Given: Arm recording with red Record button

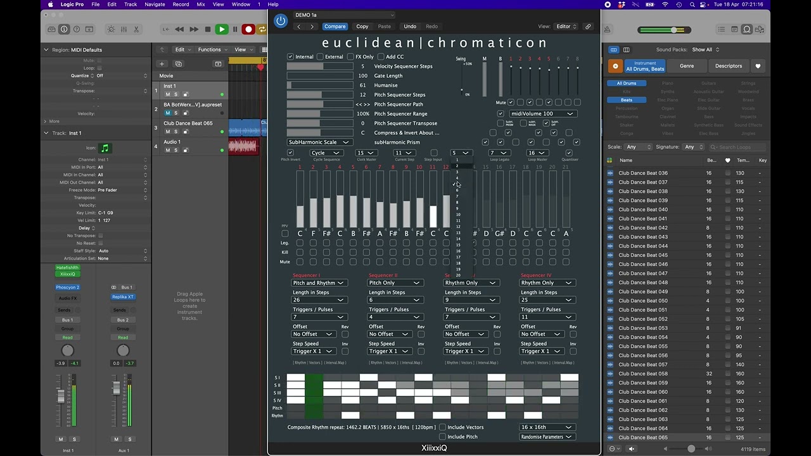Looking at the screenshot, I should coord(248,29).
